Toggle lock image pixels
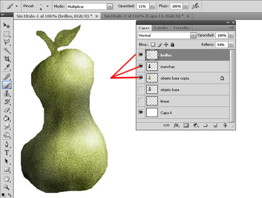This screenshot has width=262, height=198. tap(160, 45)
